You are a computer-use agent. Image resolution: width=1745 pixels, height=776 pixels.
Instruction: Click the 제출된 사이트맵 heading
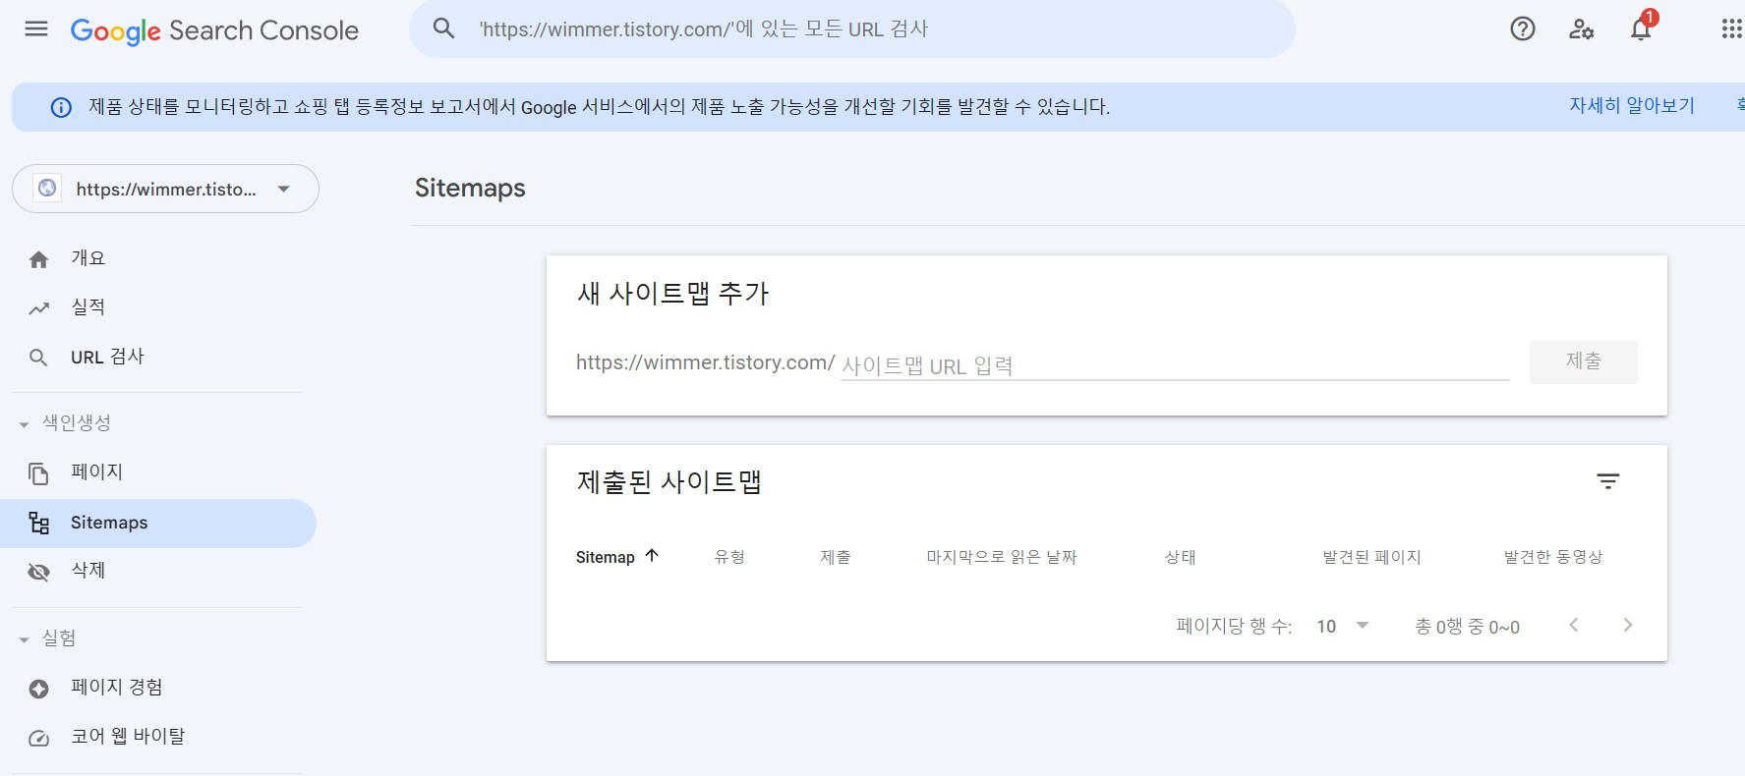[669, 481]
